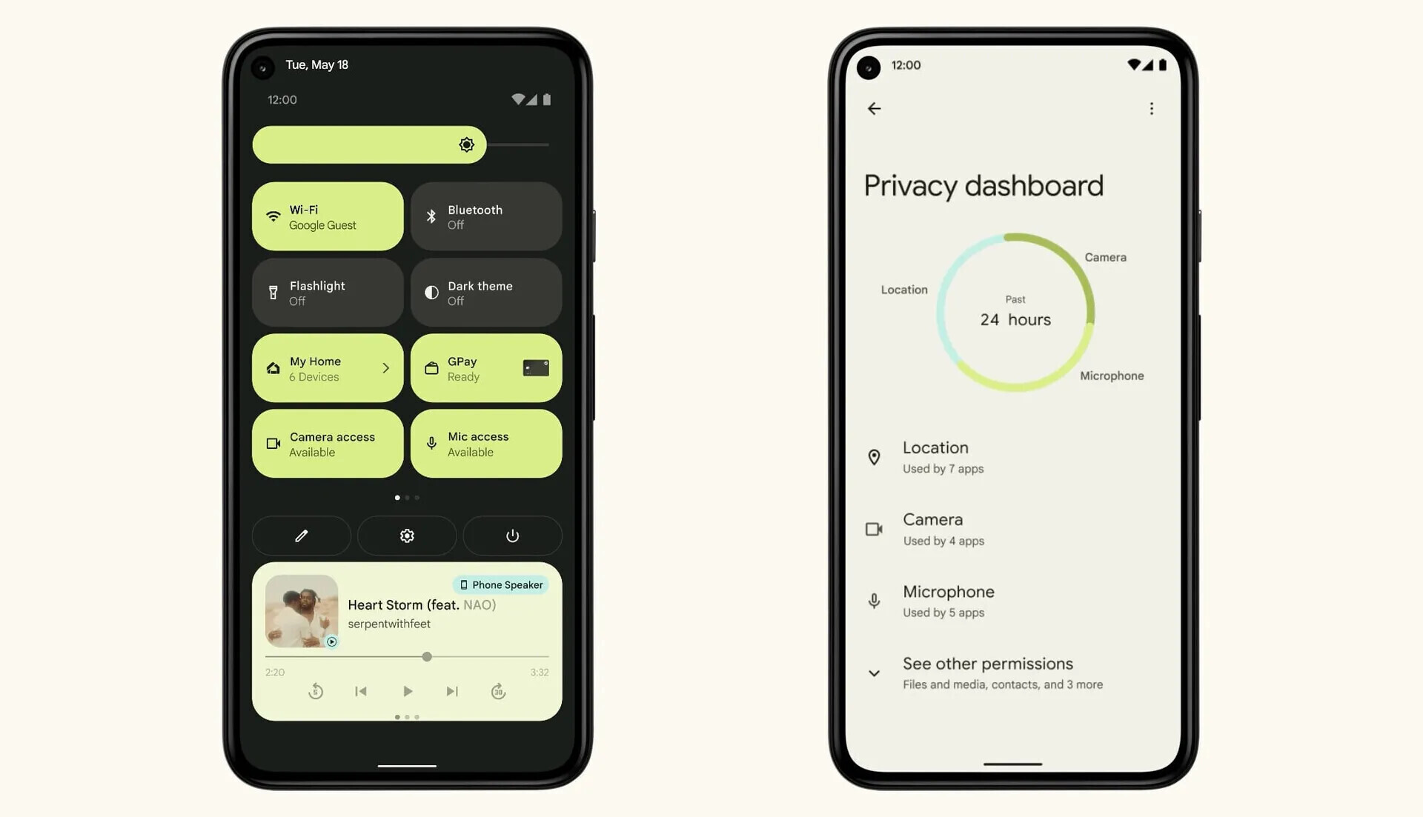Screen dimensions: 1423x817
Task: Navigate back from Privacy dashboard
Action: [874, 107]
